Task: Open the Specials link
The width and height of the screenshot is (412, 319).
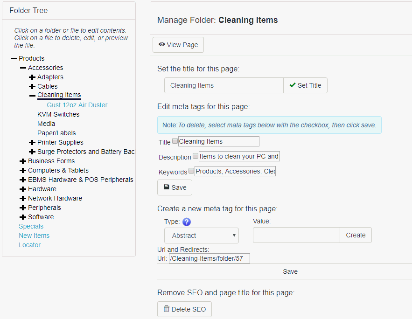Action: click(31, 226)
